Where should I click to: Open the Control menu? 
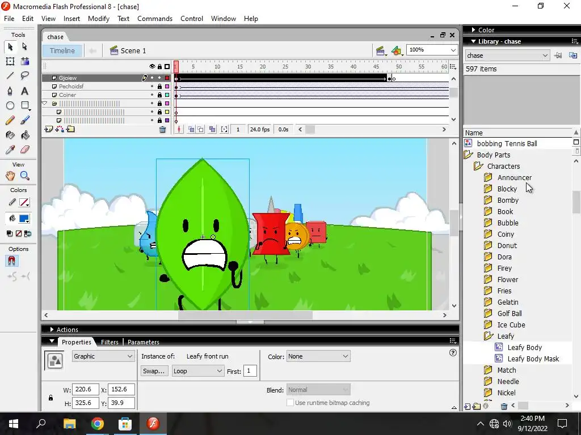tap(192, 19)
